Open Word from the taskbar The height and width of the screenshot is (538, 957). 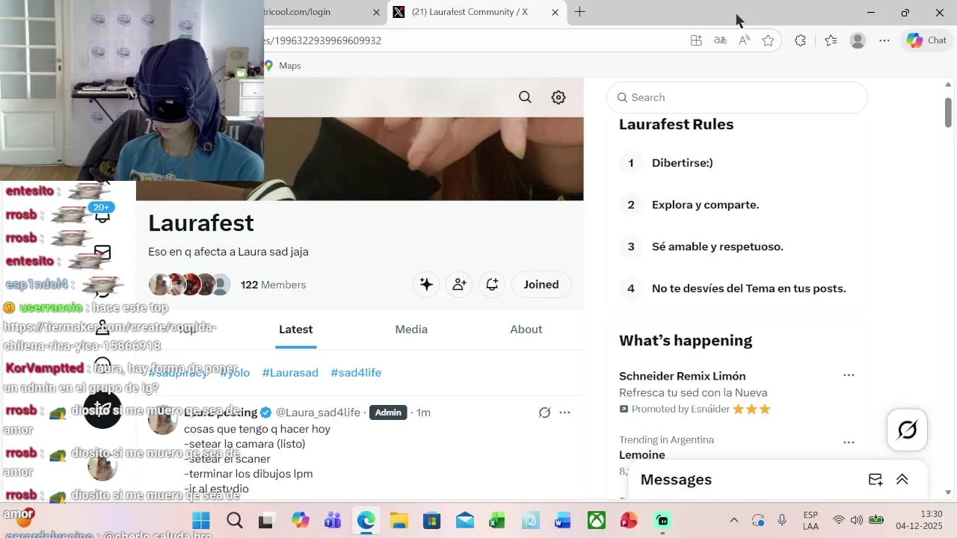click(x=563, y=521)
